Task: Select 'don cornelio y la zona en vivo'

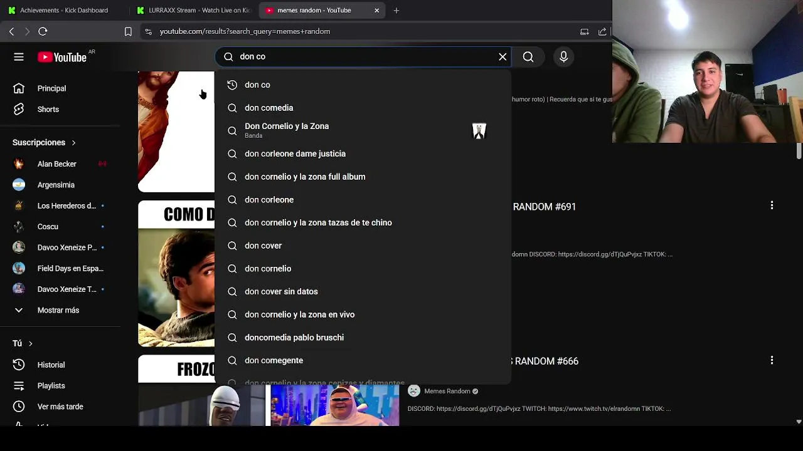Action: 363,314
